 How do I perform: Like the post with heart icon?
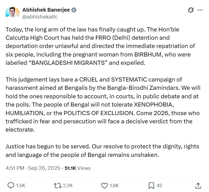click(x=104, y=186)
